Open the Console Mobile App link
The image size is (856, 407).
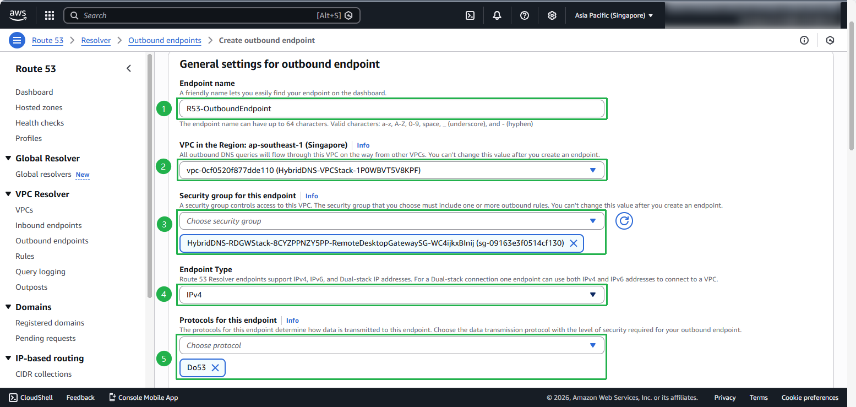(x=143, y=398)
